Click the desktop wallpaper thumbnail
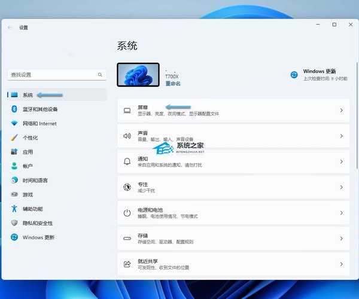 [x=138, y=75]
